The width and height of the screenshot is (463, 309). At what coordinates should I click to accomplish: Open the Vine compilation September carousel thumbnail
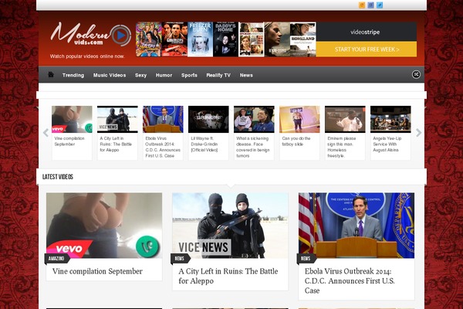[72, 119]
